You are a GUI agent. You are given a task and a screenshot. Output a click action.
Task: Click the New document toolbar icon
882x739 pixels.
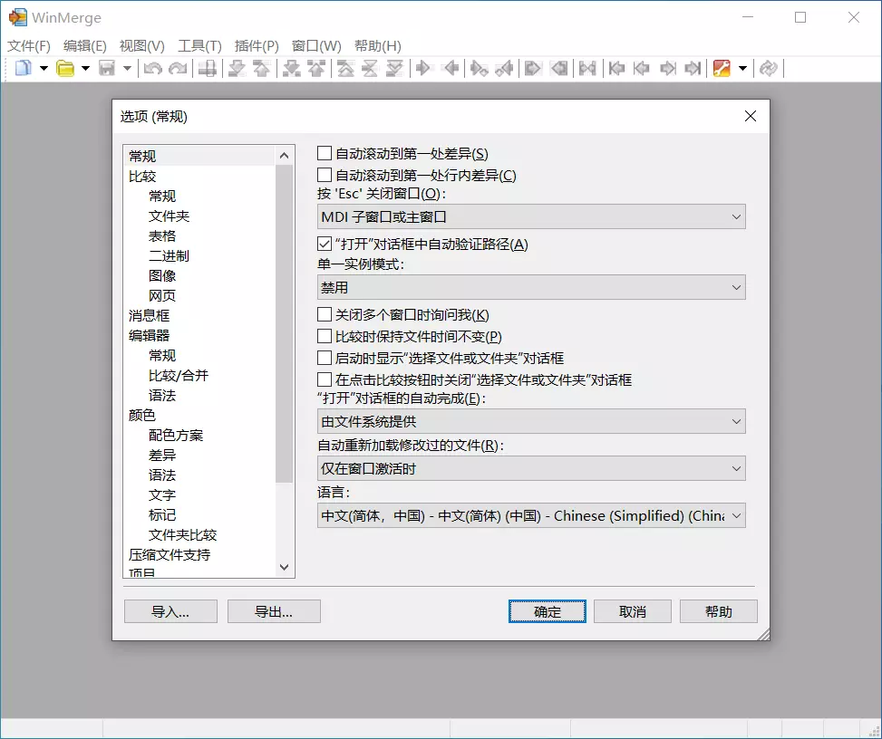[x=23, y=68]
